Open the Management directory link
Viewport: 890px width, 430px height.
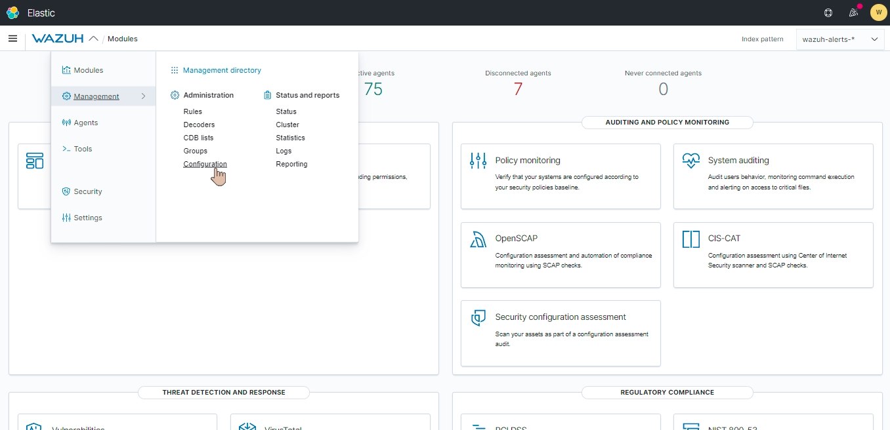(222, 70)
